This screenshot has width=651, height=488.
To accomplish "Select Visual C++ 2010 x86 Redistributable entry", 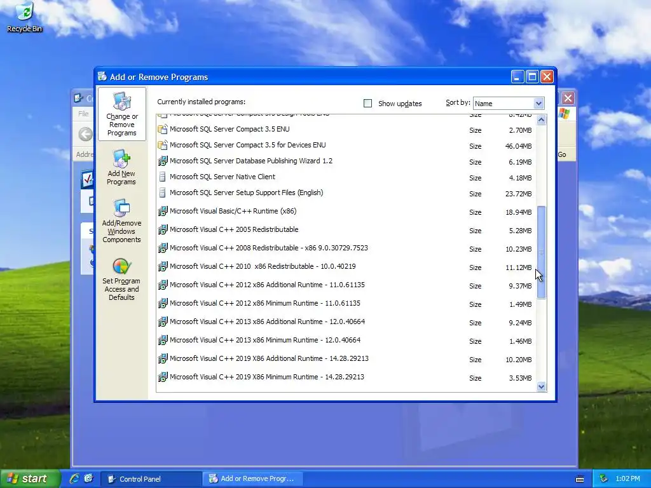I will (x=346, y=267).
